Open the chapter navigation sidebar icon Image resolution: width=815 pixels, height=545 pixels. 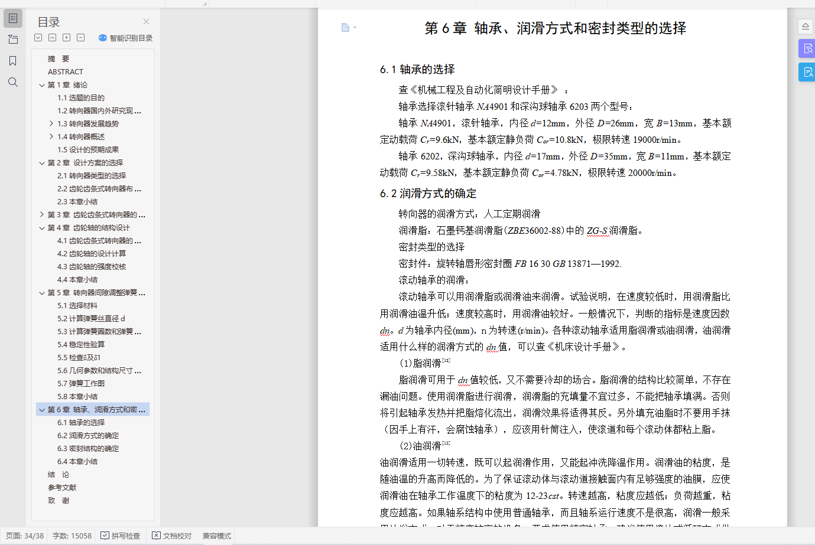coord(13,40)
